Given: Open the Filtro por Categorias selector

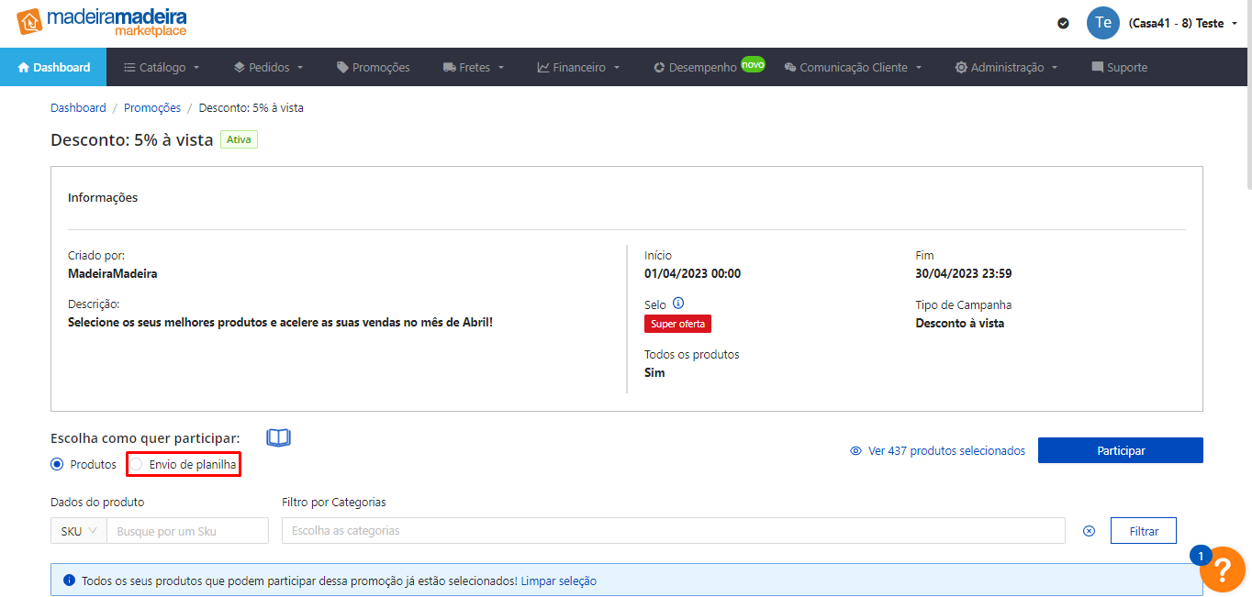Looking at the screenshot, I should 673,531.
